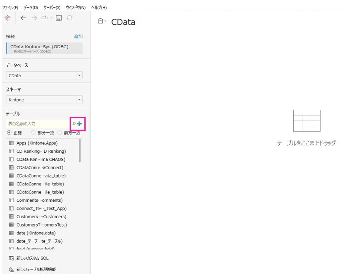Click the table search magnifier icon
The height and width of the screenshot is (274, 361).
coord(74,124)
